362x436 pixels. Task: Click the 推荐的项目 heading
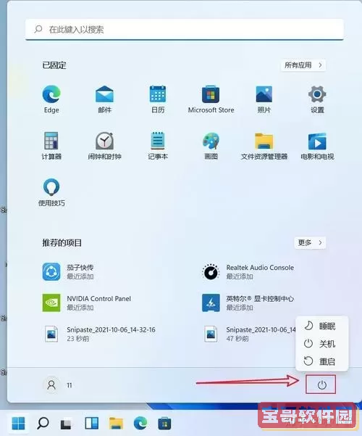coord(62,243)
